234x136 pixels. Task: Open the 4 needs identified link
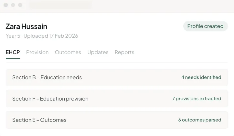click(x=201, y=77)
